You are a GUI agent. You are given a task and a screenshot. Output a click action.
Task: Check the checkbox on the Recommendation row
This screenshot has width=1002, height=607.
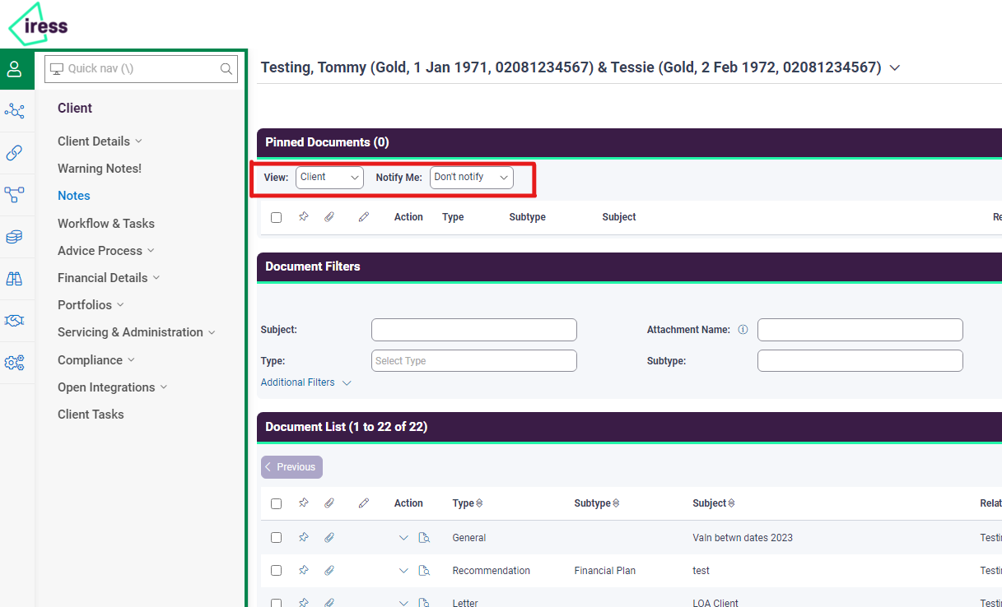tap(276, 570)
